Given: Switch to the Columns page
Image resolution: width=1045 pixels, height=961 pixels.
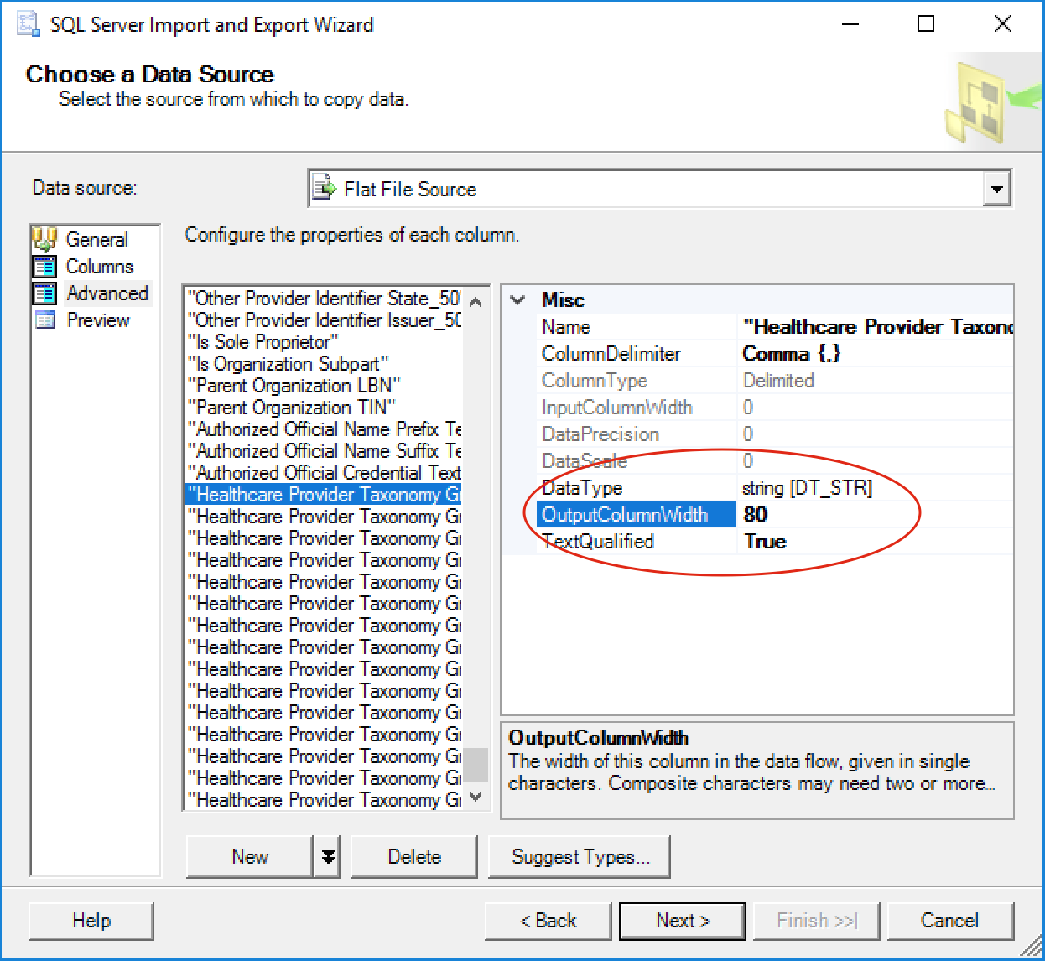Looking at the screenshot, I should click(100, 267).
